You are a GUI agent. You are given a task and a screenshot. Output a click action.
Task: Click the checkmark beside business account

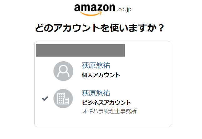[x=45, y=99]
